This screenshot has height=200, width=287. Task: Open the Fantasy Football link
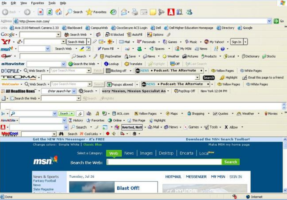coord(44,181)
